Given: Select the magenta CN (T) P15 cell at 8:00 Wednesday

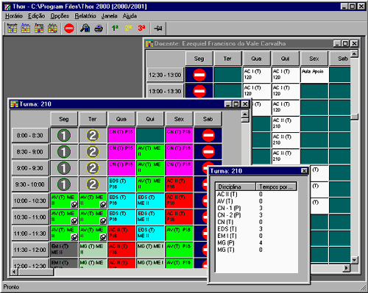Looking at the screenshot, I should coord(121,135).
